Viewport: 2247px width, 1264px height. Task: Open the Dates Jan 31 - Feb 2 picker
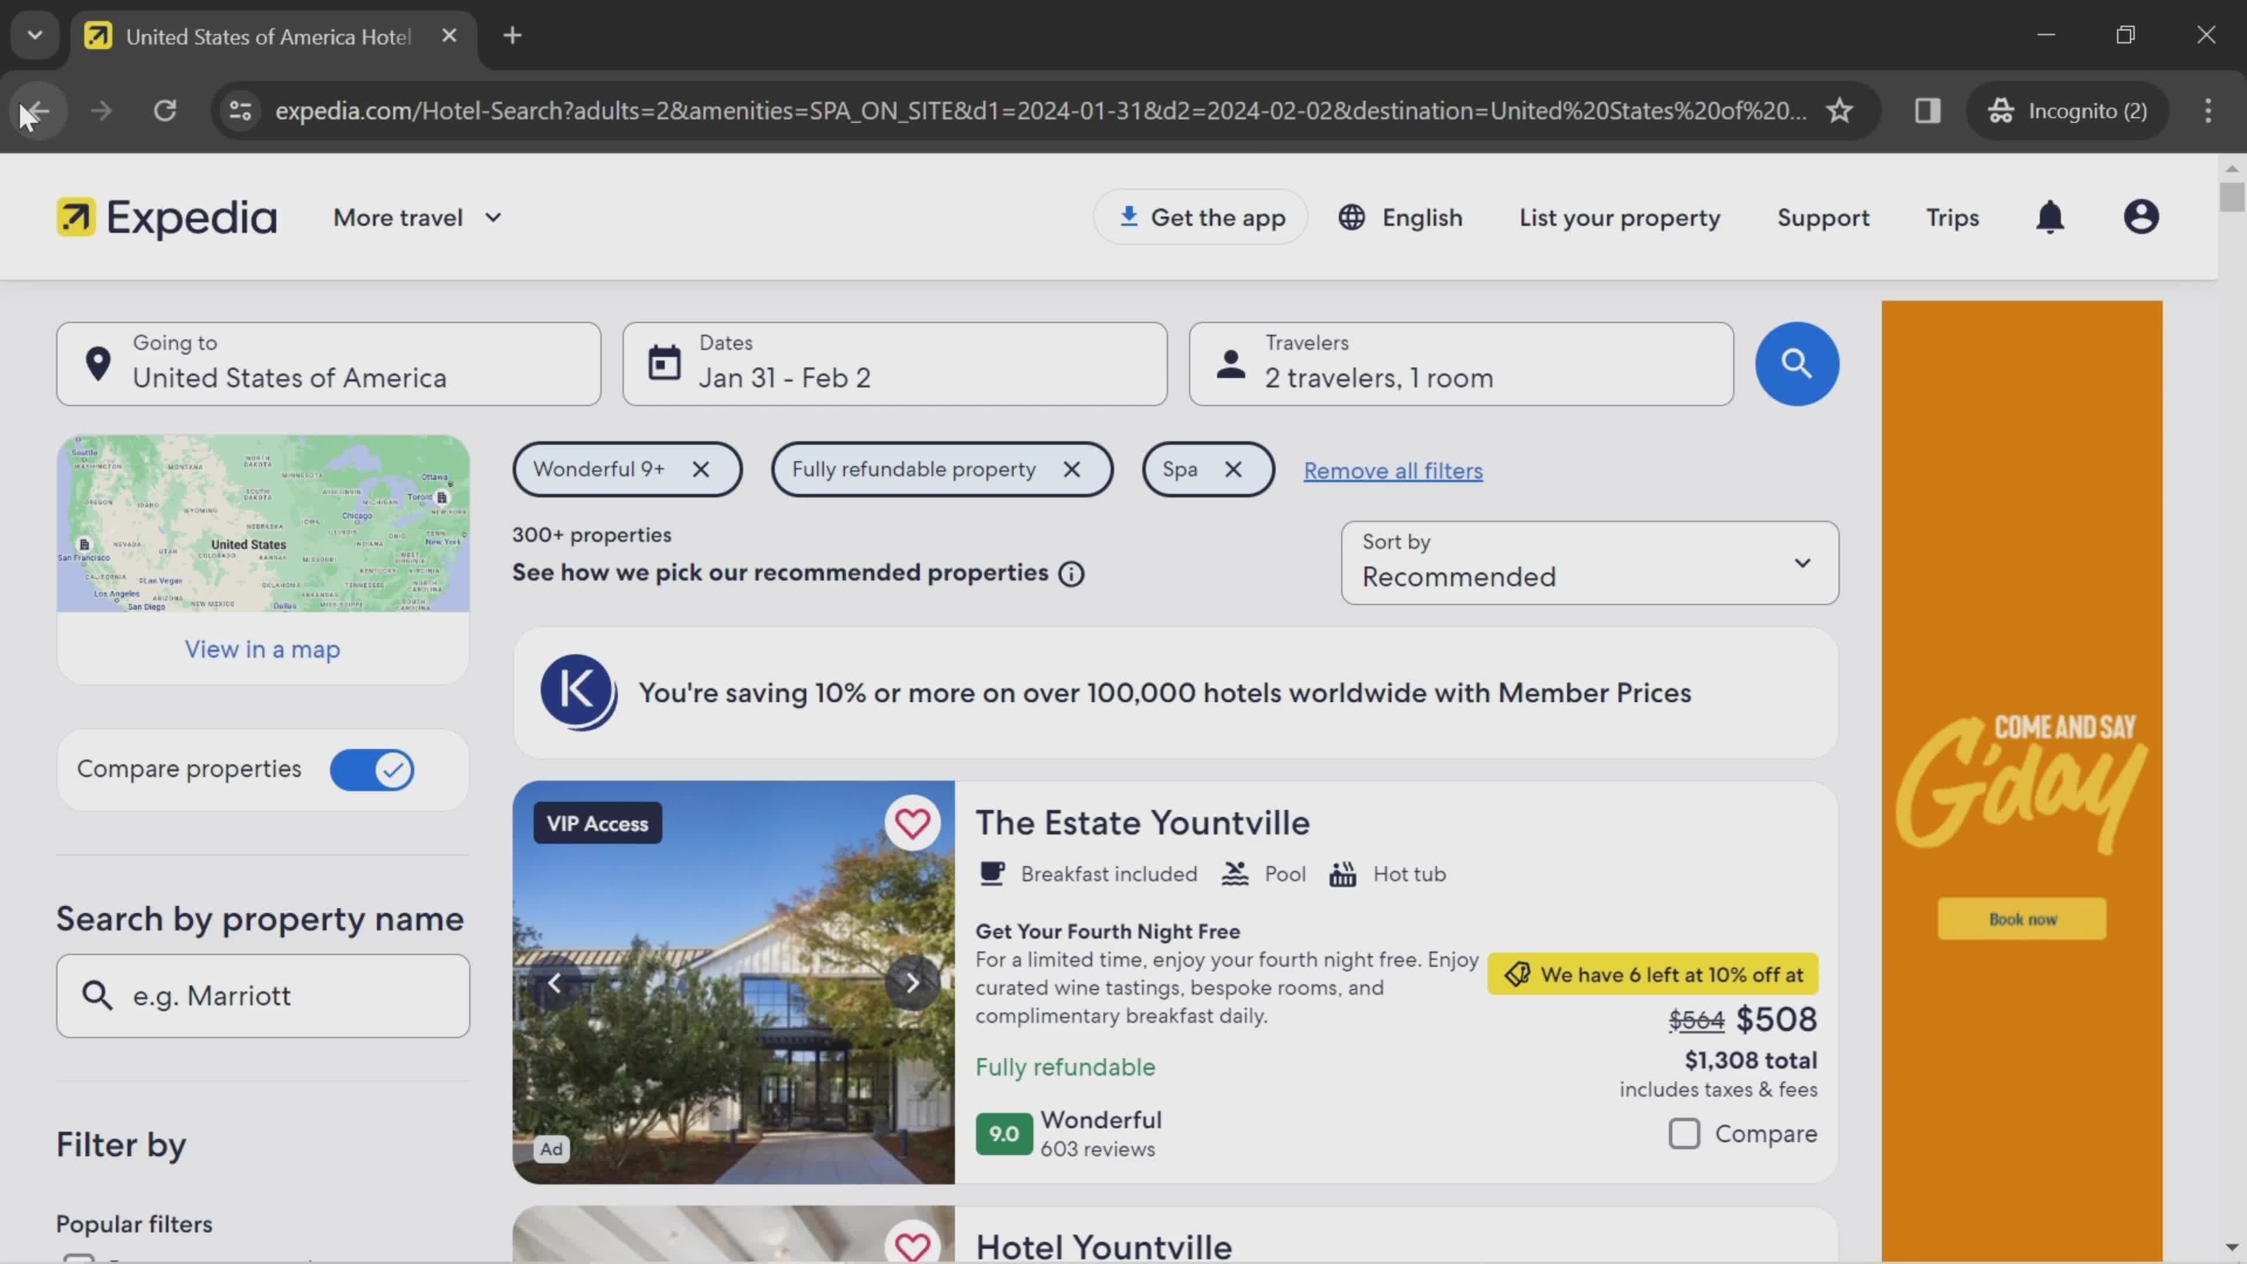[x=894, y=364]
